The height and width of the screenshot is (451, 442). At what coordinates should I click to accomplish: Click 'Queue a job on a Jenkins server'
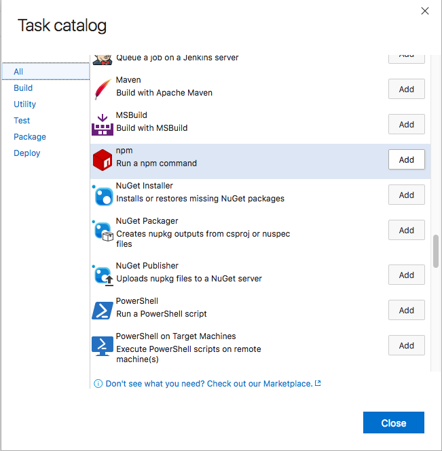coord(177,58)
